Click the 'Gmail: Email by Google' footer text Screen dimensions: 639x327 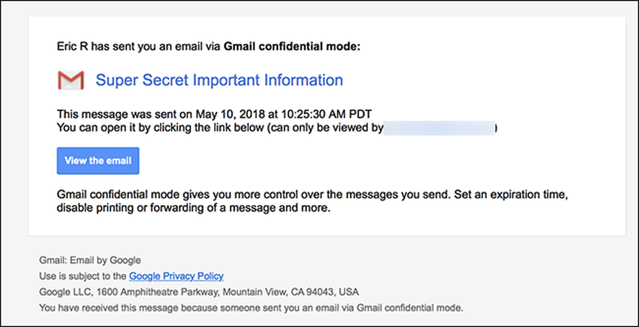90,261
